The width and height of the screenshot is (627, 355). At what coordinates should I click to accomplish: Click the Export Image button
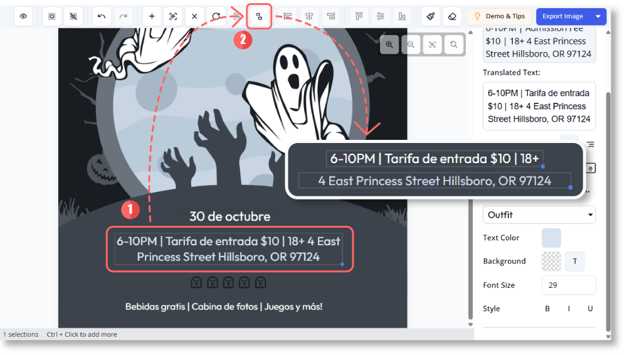562,16
